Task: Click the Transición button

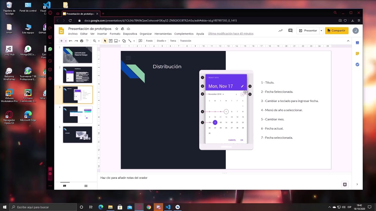Action: click(x=186, y=41)
